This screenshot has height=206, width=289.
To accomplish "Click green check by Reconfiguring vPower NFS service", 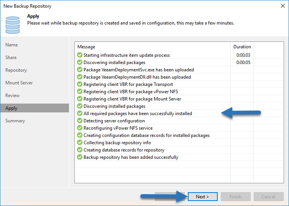I will (x=80, y=128).
